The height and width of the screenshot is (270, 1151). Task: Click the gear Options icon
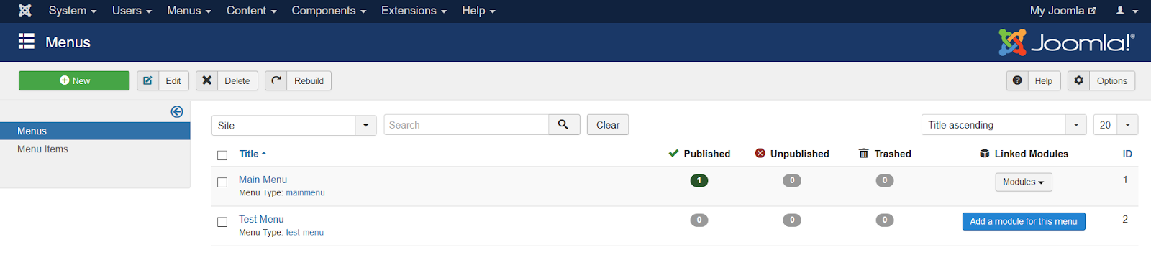point(1078,80)
